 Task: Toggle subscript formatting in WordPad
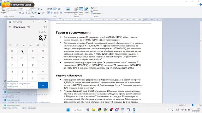(x=33, y=13)
